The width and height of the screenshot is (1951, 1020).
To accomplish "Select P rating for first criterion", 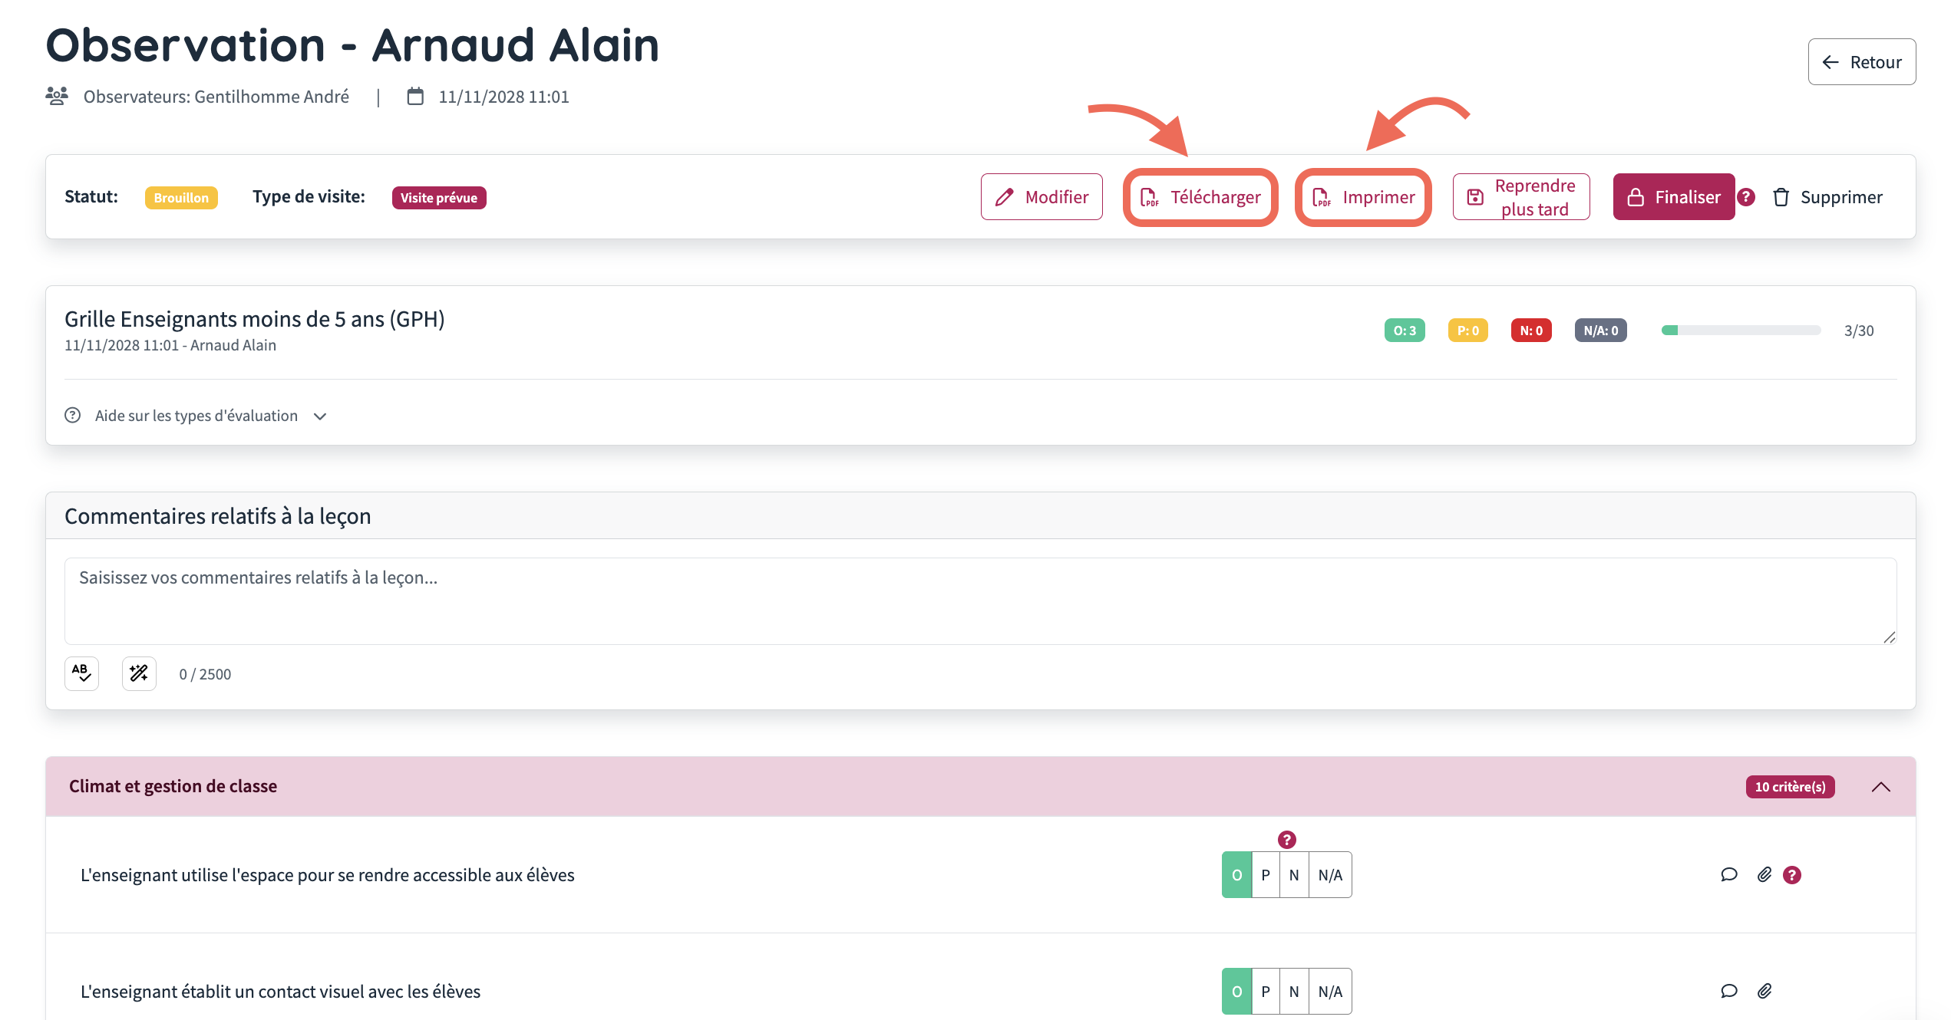I will [1266, 875].
